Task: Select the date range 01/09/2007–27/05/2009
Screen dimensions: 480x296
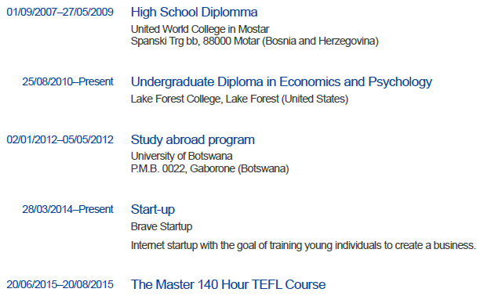Action: point(60,12)
